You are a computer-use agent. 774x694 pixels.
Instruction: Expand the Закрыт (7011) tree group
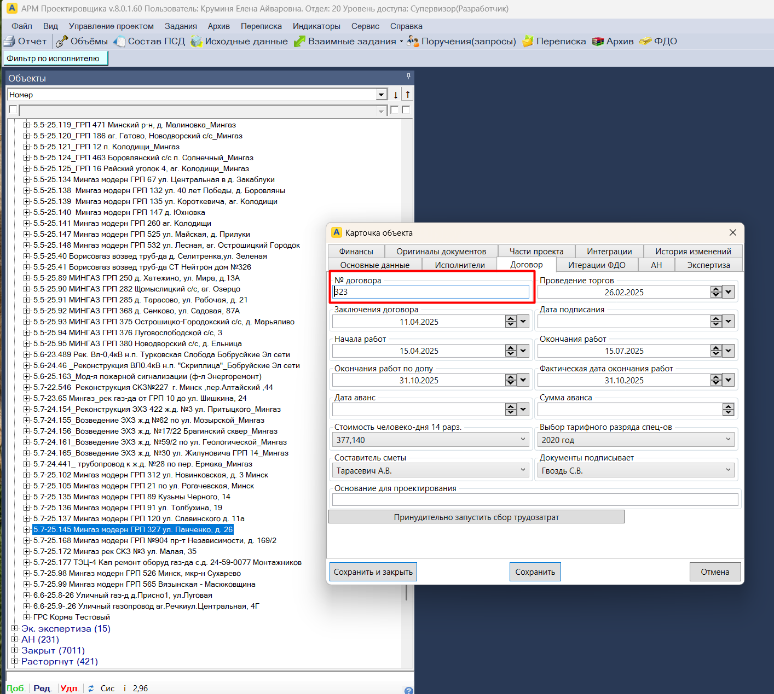click(x=15, y=650)
